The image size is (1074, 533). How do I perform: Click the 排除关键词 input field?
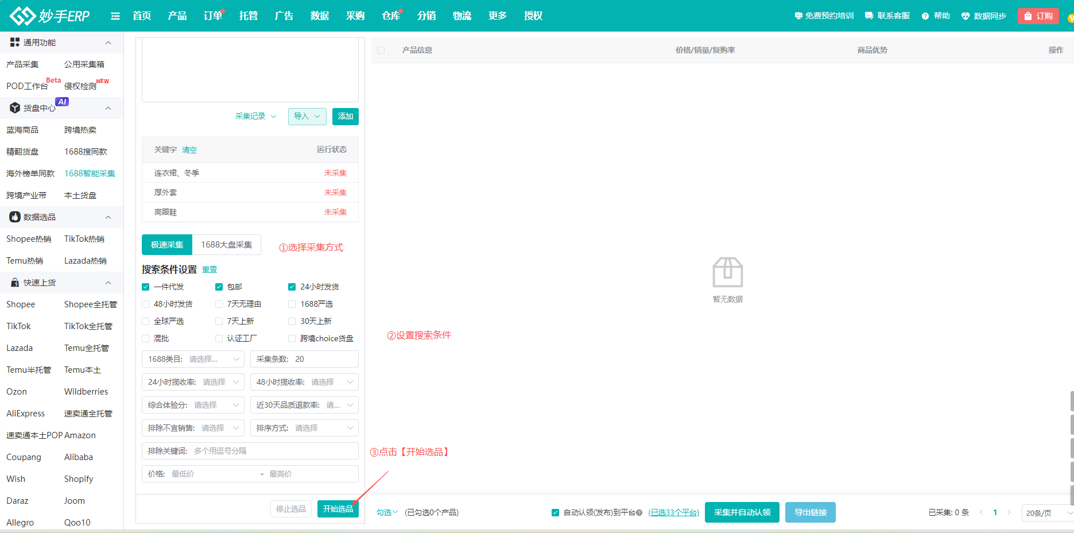tap(270, 451)
